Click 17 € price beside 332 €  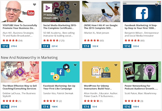[87, 46]
